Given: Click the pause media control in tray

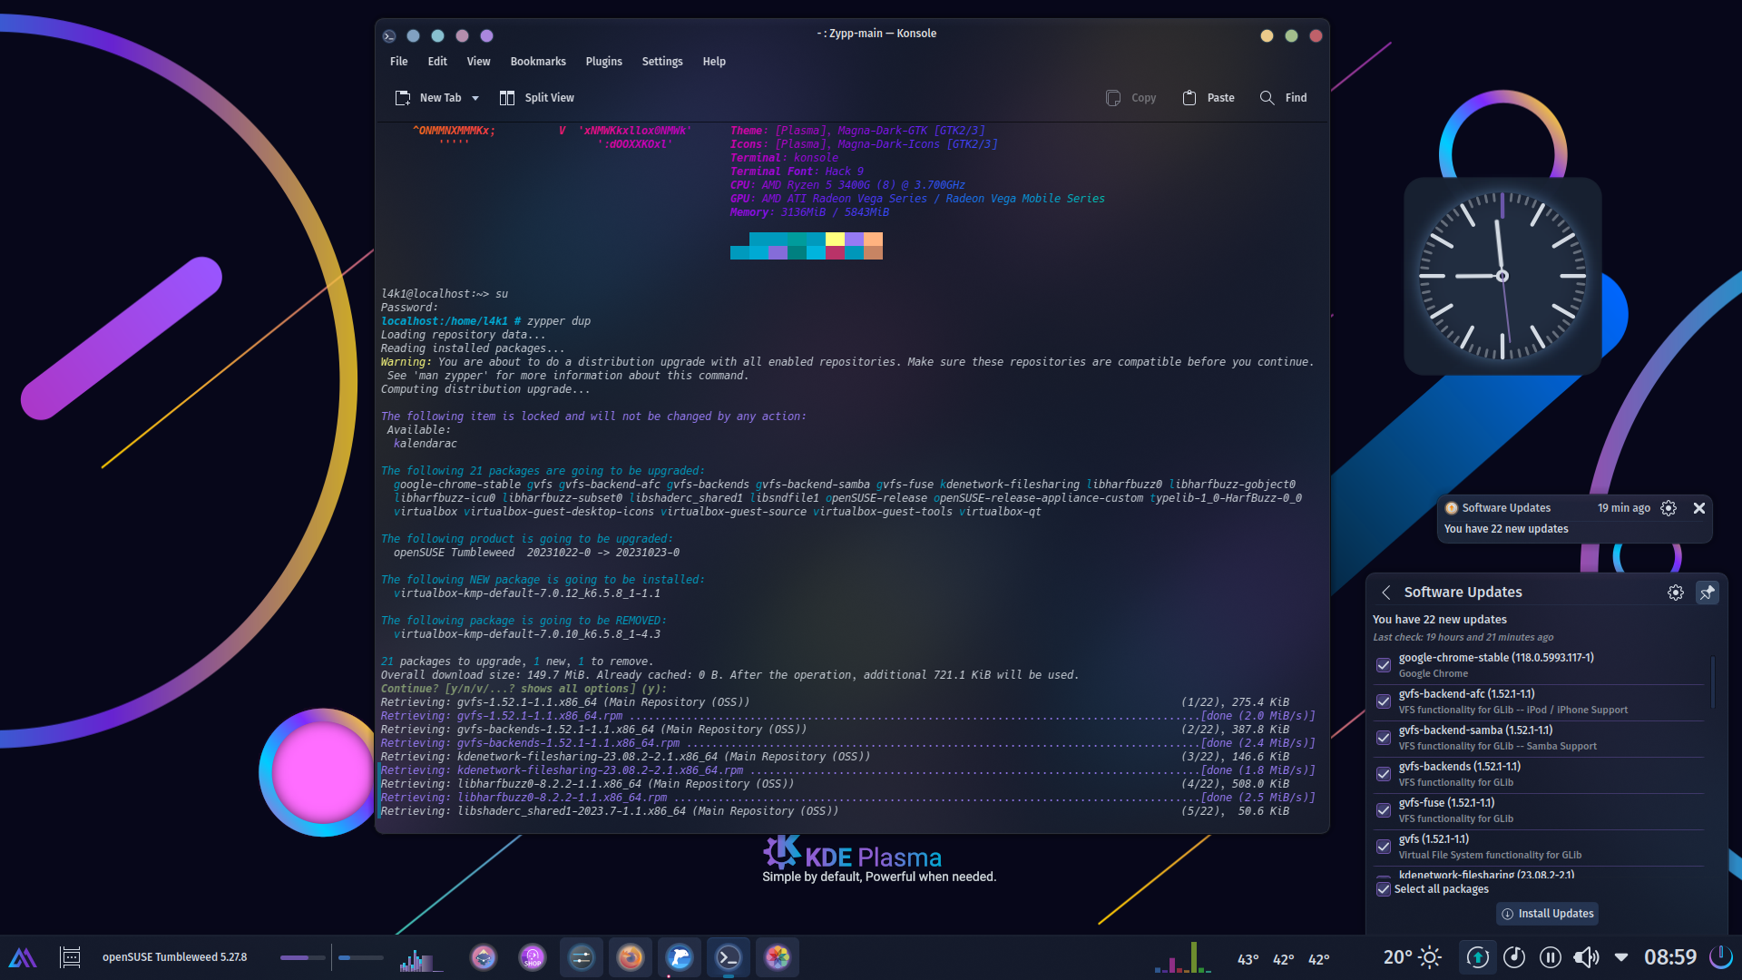Looking at the screenshot, I should 1551,957.
